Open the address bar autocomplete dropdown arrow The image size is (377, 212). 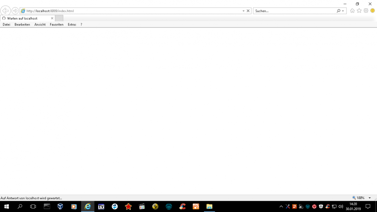click(x=244, y=11)
